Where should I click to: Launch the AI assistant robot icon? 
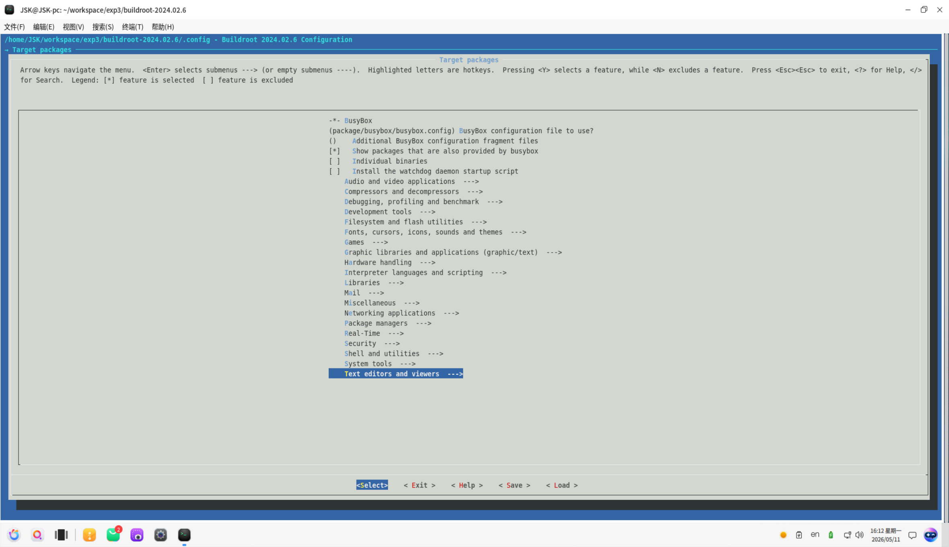pyautogui.click(x=930, y=535)
